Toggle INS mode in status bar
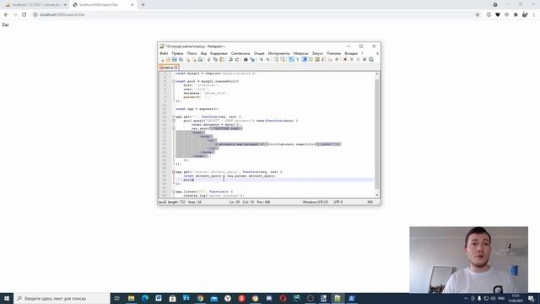 370,202
